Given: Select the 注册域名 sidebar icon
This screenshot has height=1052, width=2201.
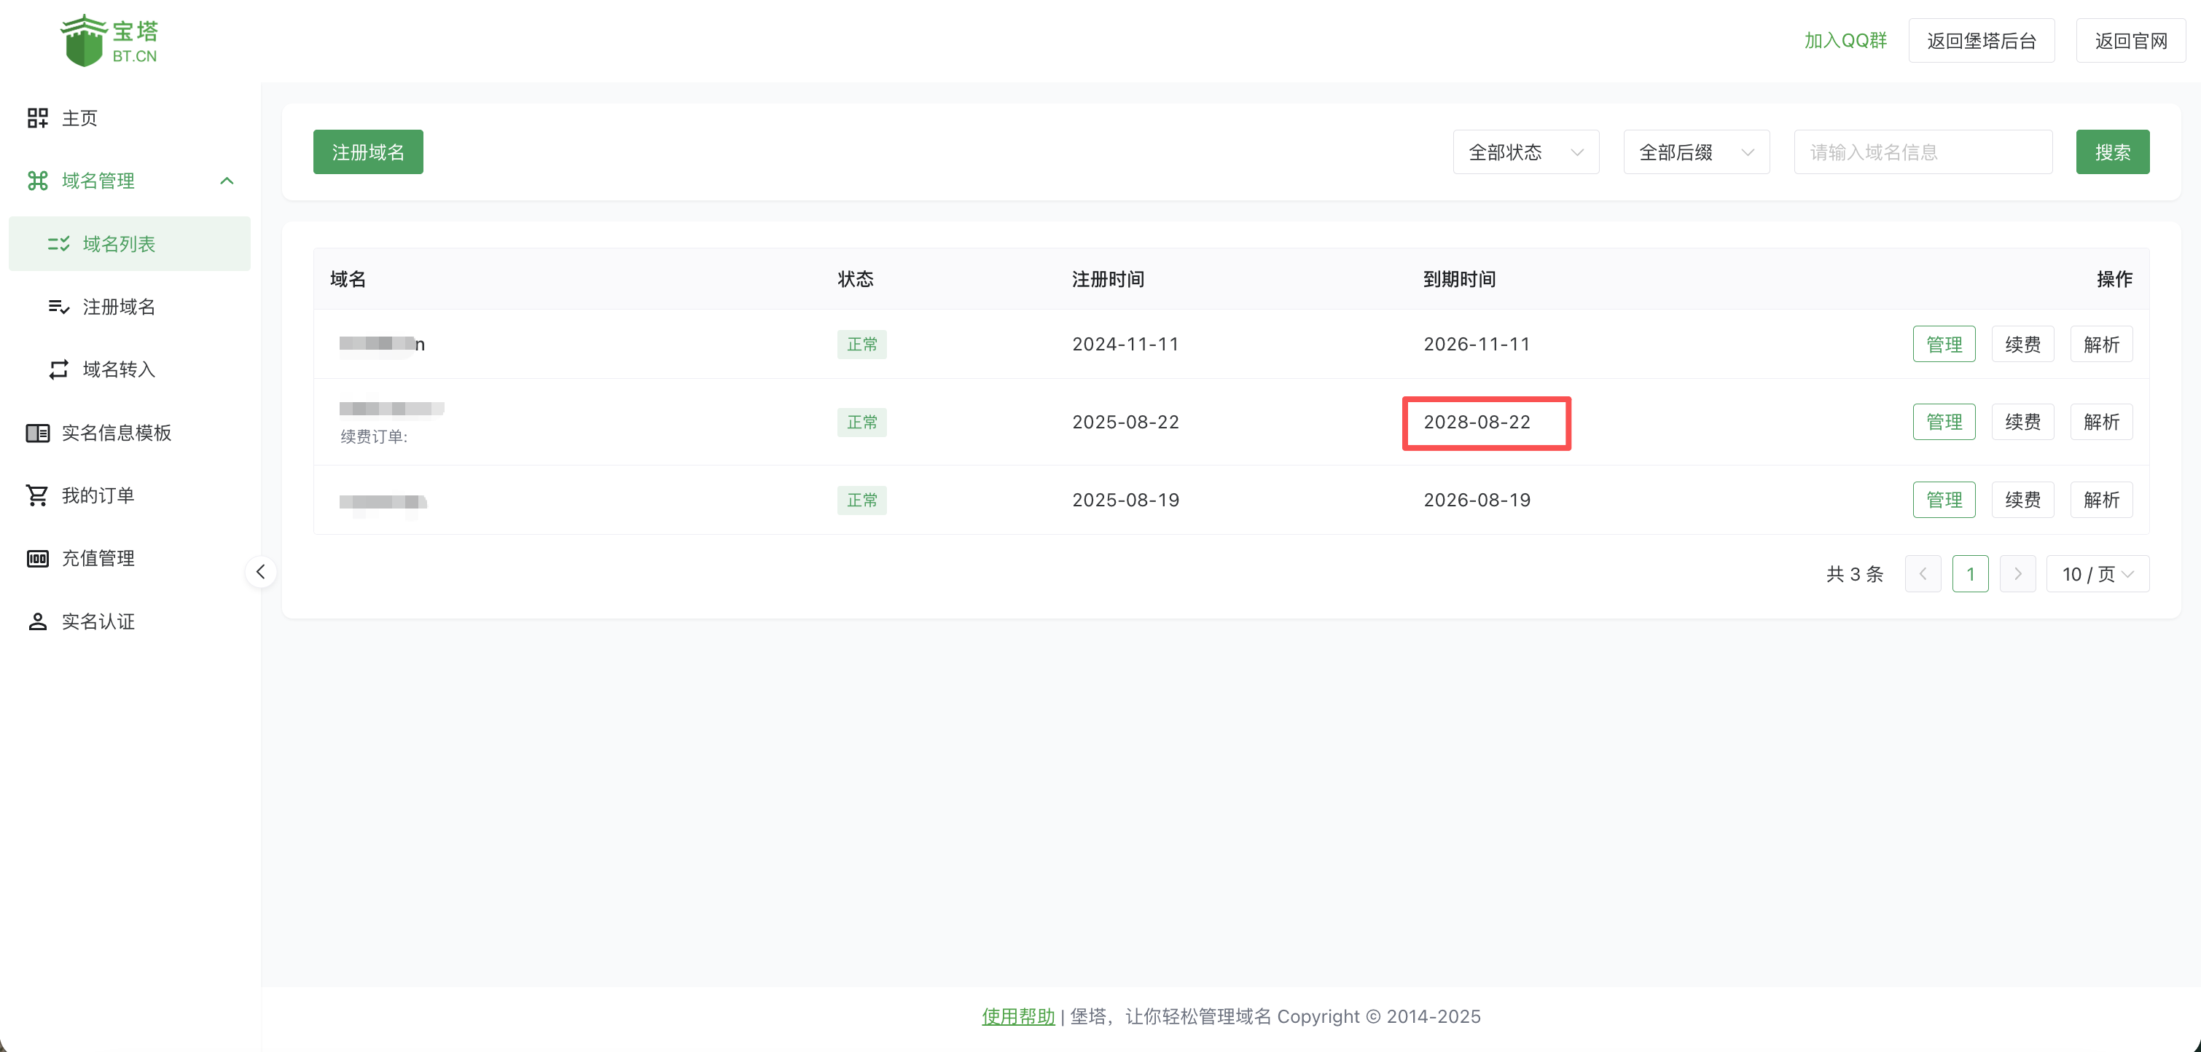Looking at the screenshot, I should tap(58, 307).
